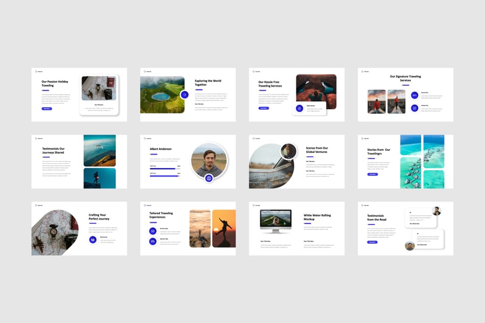Click the top avatar on Testimonials from the Road
Viewport: 485px width, 323px height.
pyautogui.click(x=436, y=211)
